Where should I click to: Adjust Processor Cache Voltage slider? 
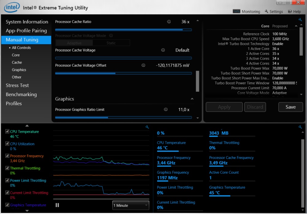tap(123, 58)
